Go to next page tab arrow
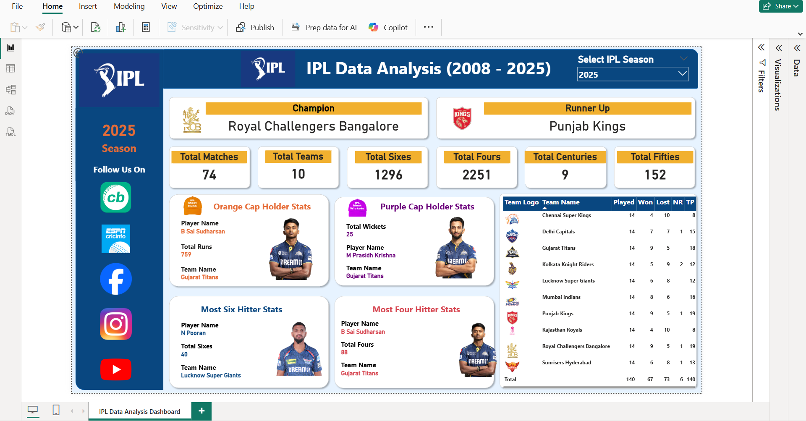The height and width of the screenshot is (421, 806). coord(84,411)
